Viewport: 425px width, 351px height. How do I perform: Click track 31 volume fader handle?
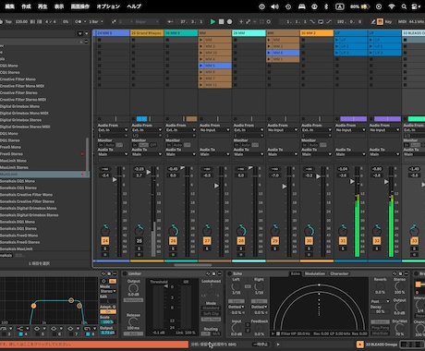click(352, 182)
